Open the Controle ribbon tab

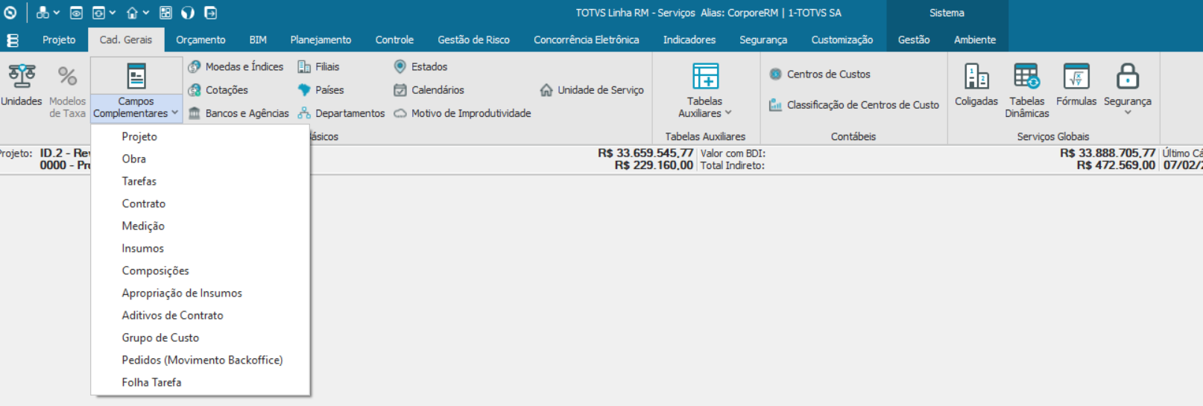tap(394, 40)
